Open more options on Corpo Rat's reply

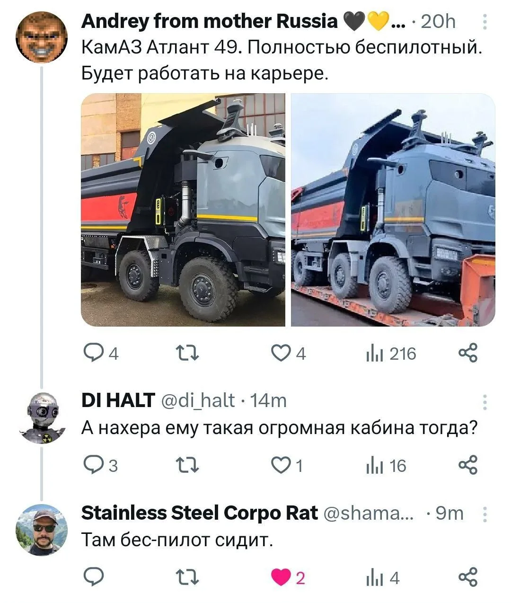484,514
